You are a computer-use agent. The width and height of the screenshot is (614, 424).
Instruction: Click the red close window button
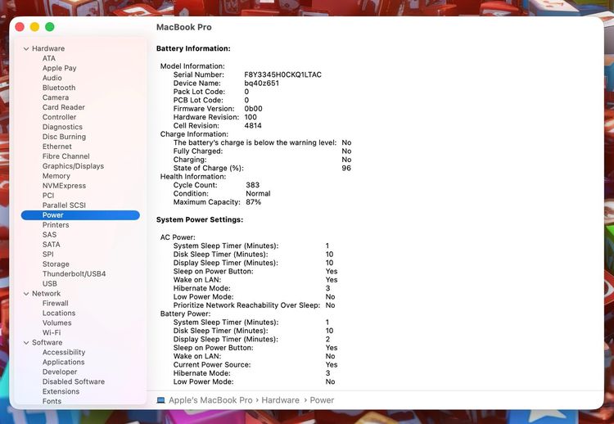(20, 27)
